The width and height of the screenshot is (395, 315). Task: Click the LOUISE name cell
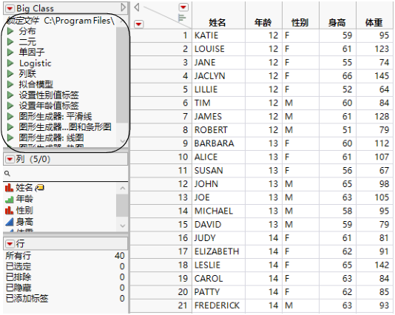[218, 49]
